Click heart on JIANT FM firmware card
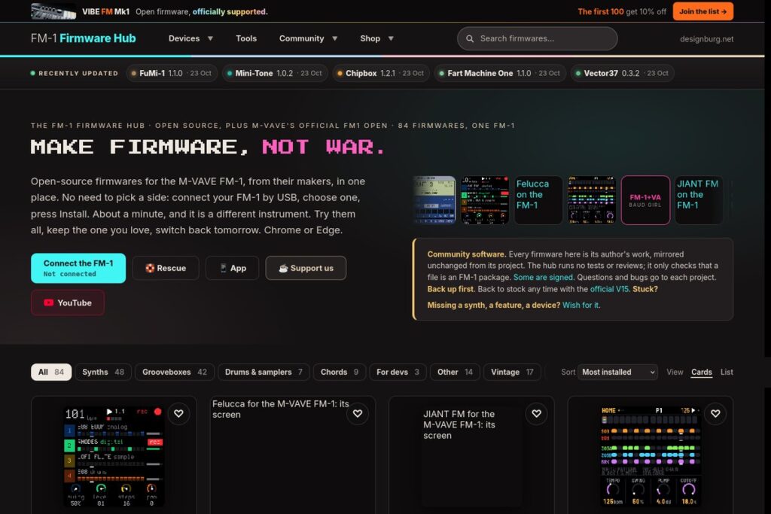 pos(536,414)
